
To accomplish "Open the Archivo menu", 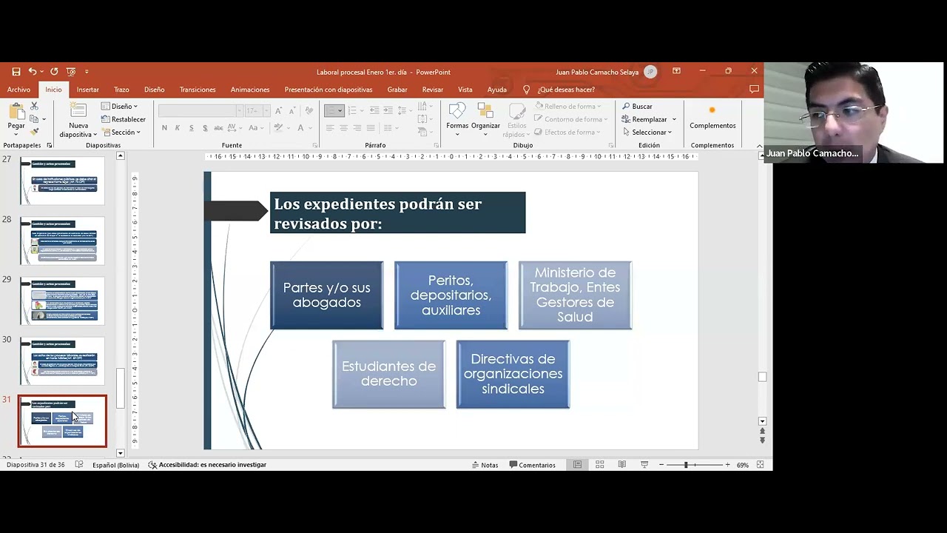I will click(x=18, y=90).
